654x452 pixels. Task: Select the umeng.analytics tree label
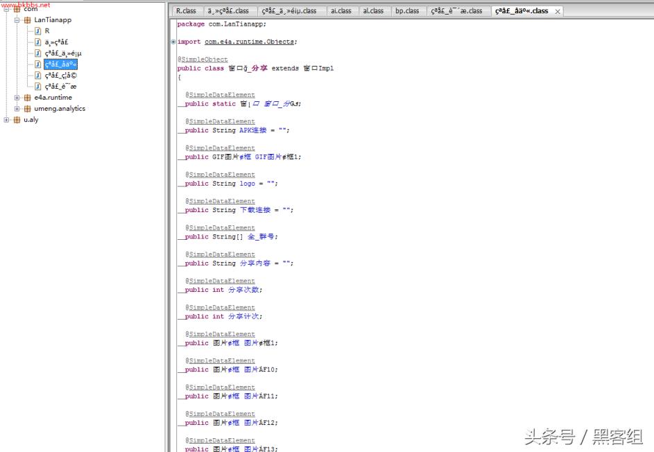click(x=60, y=109)
